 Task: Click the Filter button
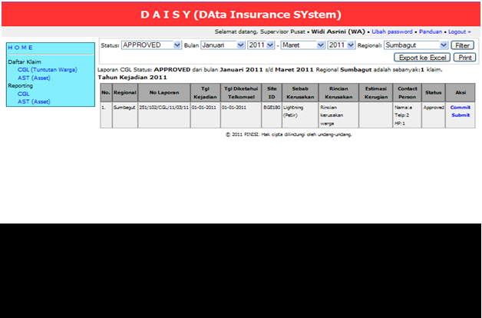tap(462, 45)
